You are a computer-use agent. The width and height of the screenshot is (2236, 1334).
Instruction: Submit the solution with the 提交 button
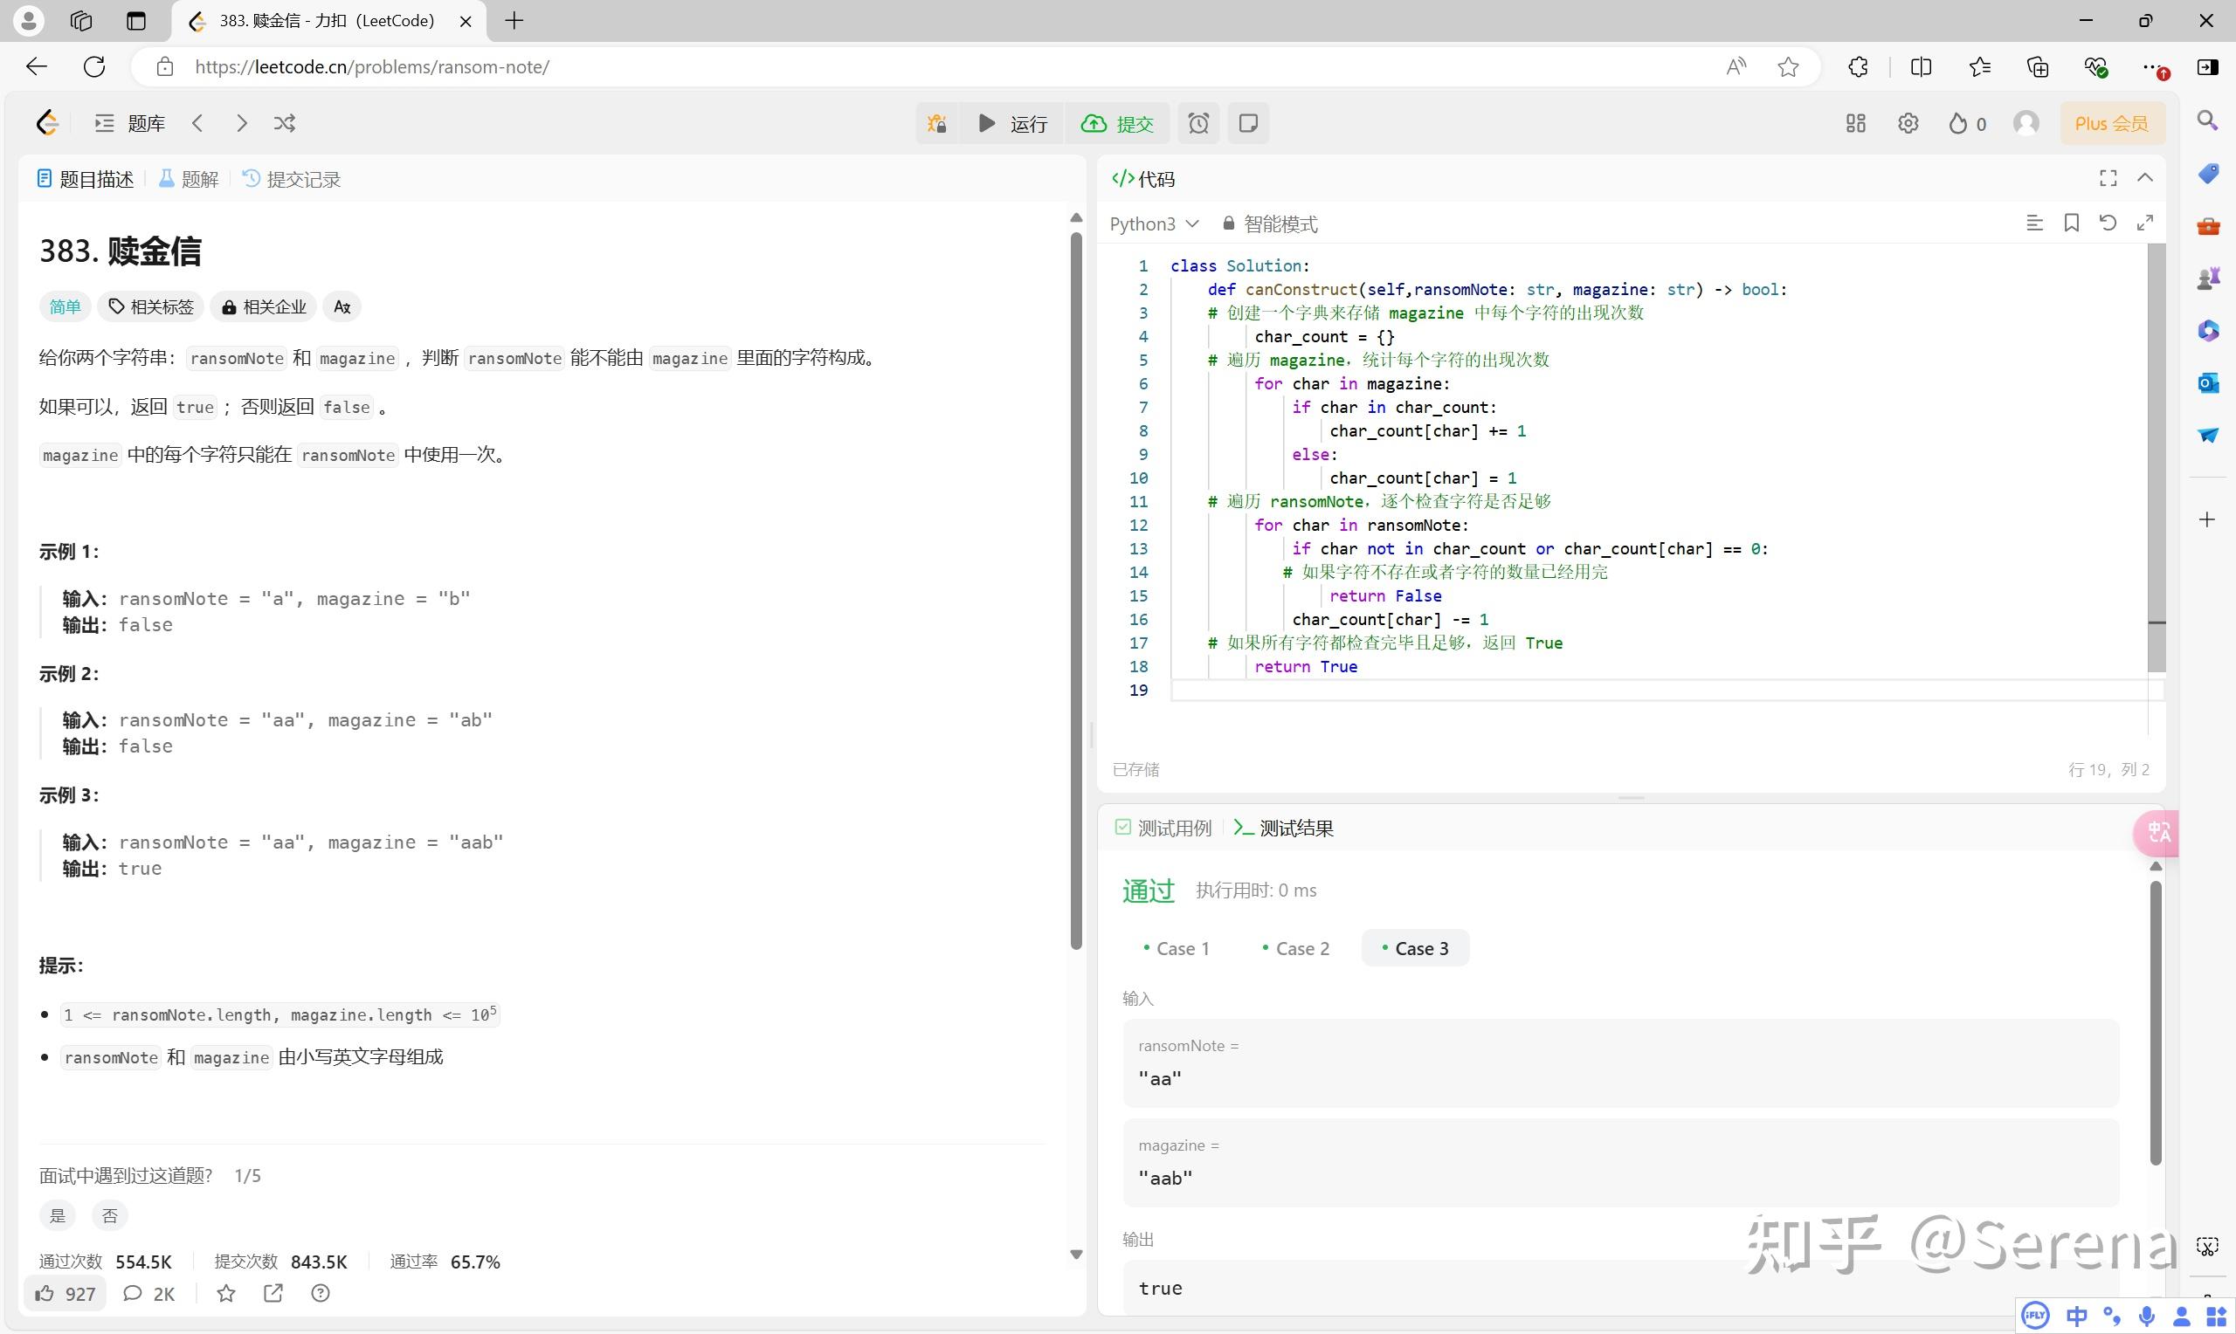tap(1117, 123)
